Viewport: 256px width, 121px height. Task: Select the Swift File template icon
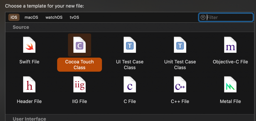[x=29, y=45]
